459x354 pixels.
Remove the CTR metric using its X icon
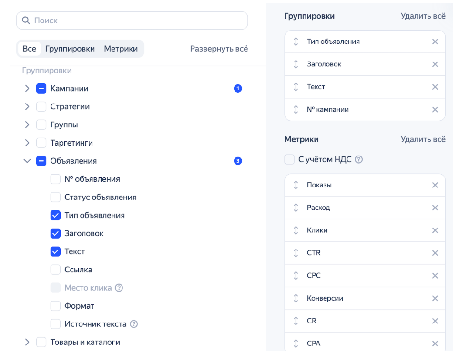(x=435, y=253)
